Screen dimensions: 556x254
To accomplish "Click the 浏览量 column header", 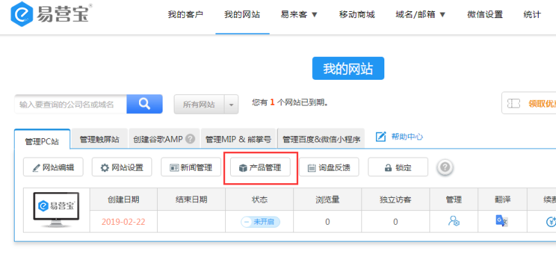I will [327, 199].
